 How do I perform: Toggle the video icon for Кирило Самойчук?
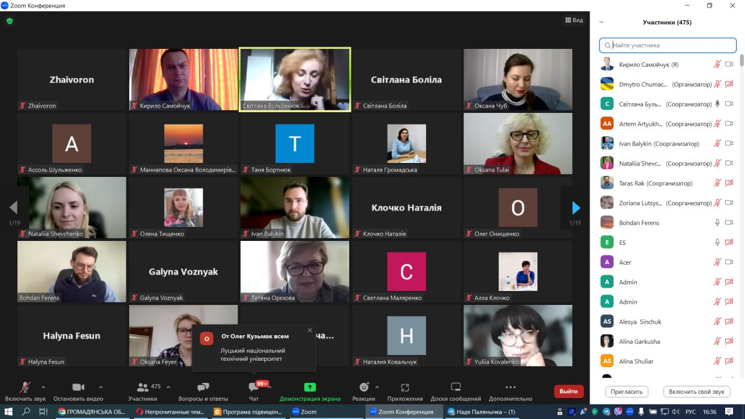coord(729,65)
